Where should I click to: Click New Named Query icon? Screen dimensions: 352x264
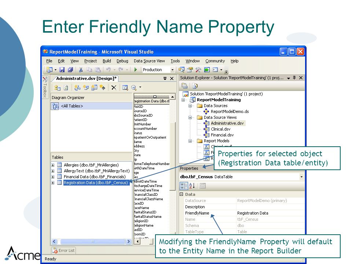86,88
